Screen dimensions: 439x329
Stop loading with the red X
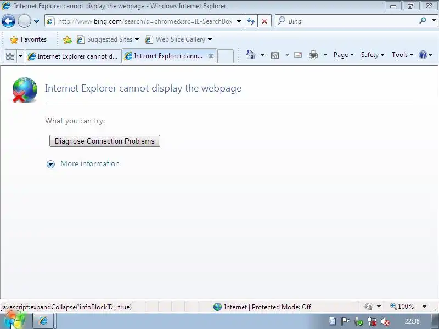click(x=264, y=21)
